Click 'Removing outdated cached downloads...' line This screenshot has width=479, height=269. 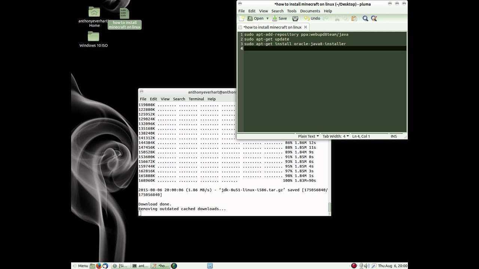pos(182,209)
